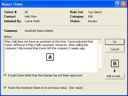Click the OK button
128x96 pixels.
pos(115,42)
